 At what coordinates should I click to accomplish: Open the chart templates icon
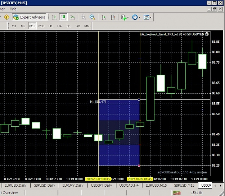(x=146, y=17)
